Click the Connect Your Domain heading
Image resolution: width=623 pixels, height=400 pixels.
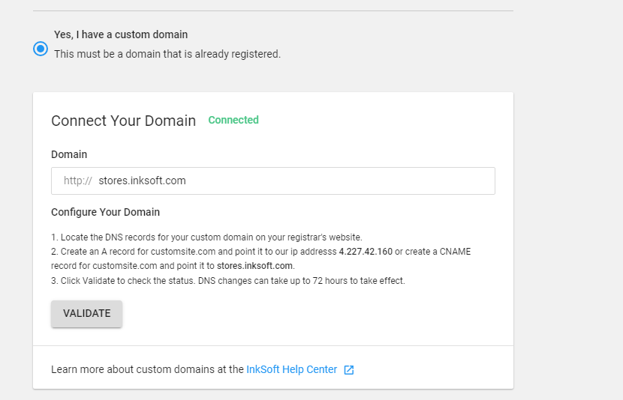click(123, 121)
